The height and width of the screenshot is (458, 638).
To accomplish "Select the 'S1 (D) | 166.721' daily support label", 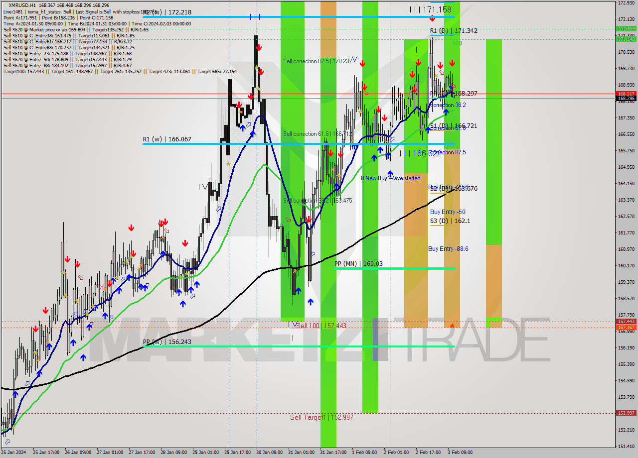I will (454, 126).
